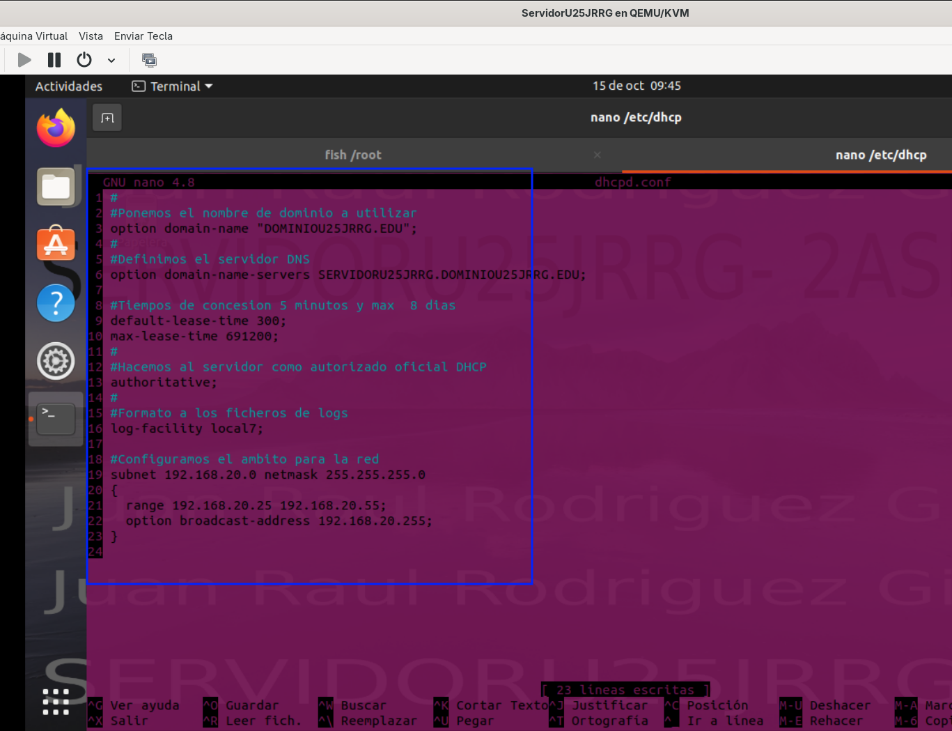This screenshot has width=952, height=731.
Task: Click the Run virtual machine play icon
Action: pos(24,60)
